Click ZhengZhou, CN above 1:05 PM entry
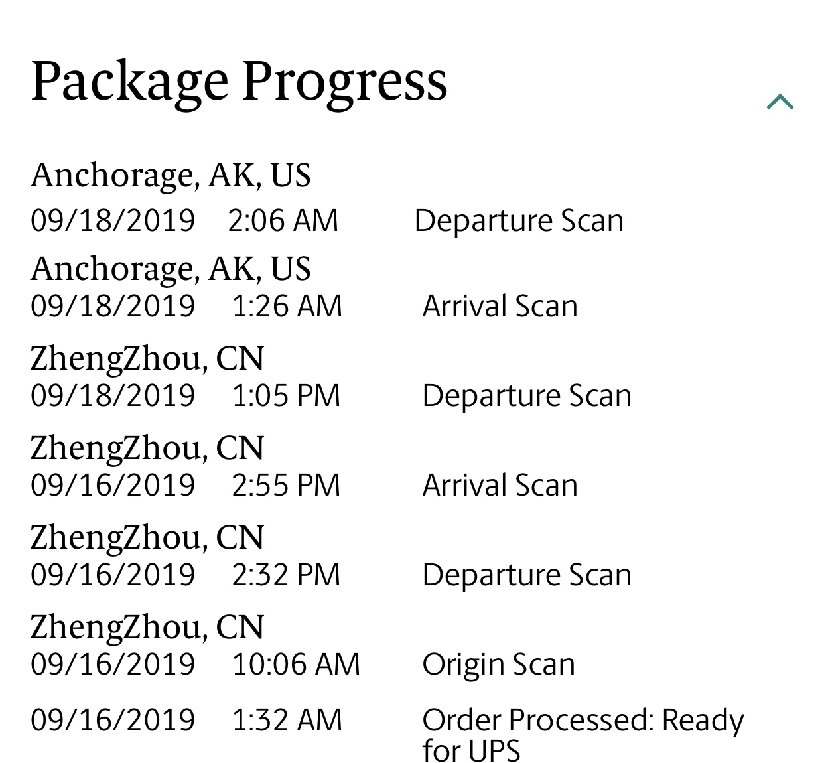 tap(147, 359)
